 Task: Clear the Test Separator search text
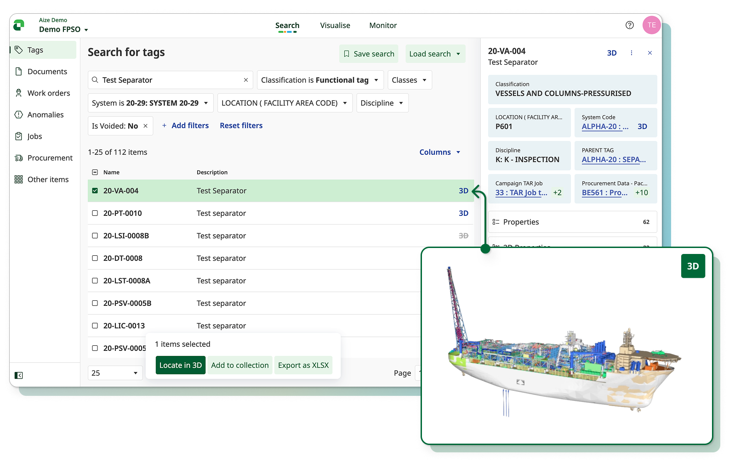[246, 80]
